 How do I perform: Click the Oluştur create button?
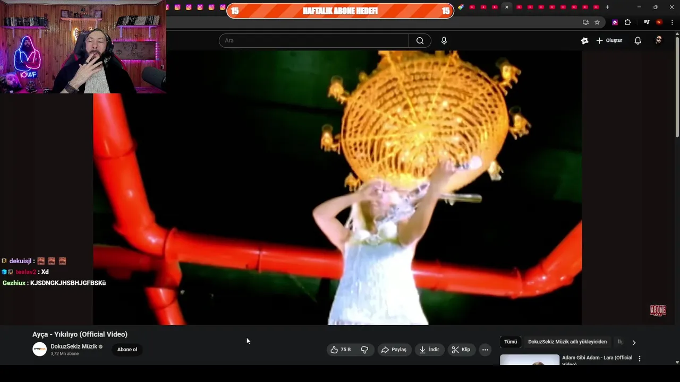(x=609, y=41)
